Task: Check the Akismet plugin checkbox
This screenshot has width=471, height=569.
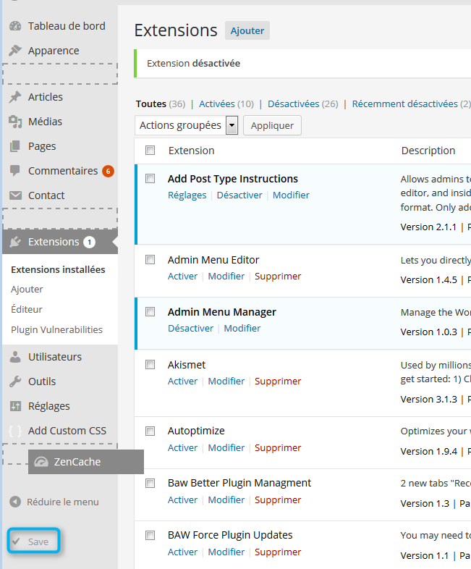Action: pos(150,364)
